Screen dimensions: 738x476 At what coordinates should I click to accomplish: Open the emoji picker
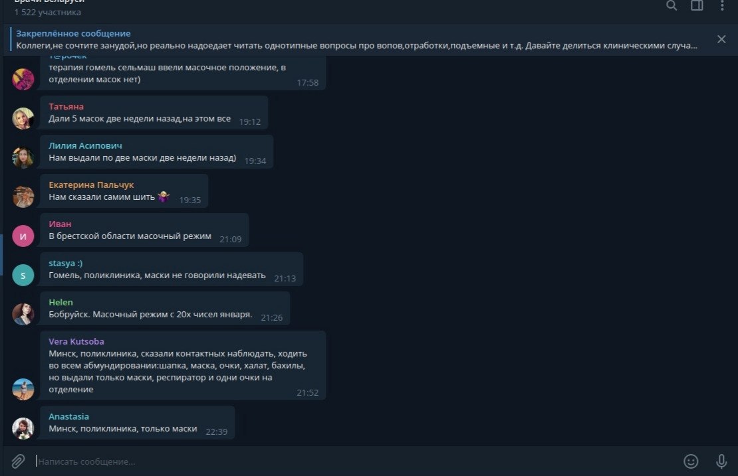point(691,461)
